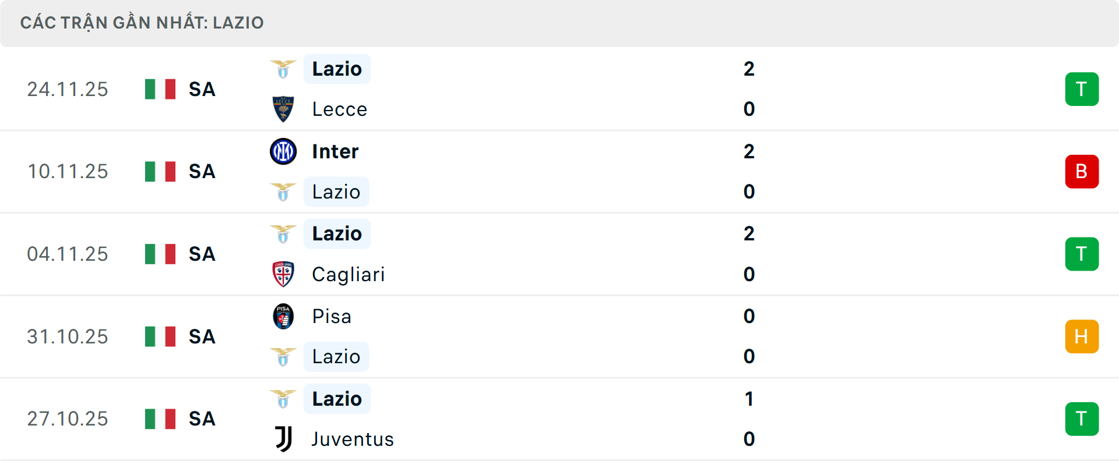This screenshot has height=461, width=1119.
Task: Click Italy flag in the 27.10.25 row
Action: [x=160, y=419]
